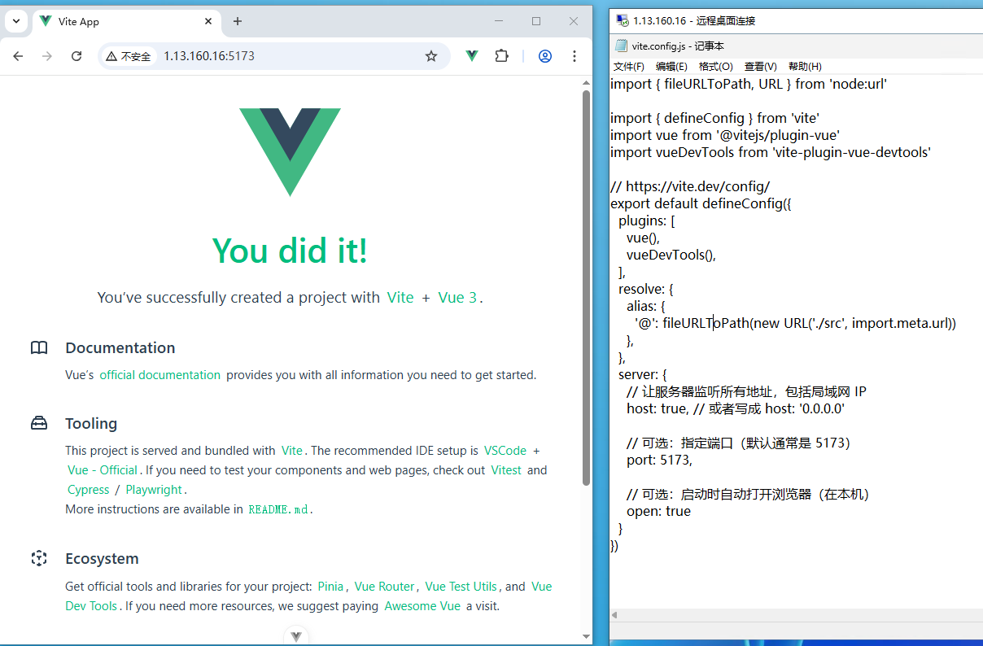Open Vite link in Tooling section
983x646 pixels.
point(292,450)
